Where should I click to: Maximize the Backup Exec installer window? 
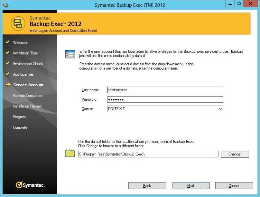point(239,4)
